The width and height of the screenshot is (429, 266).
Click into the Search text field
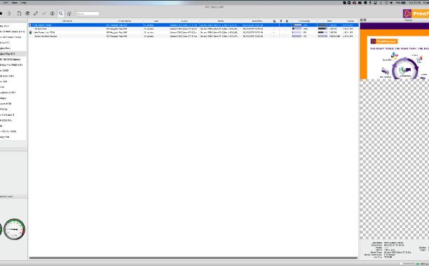point(87,13)
